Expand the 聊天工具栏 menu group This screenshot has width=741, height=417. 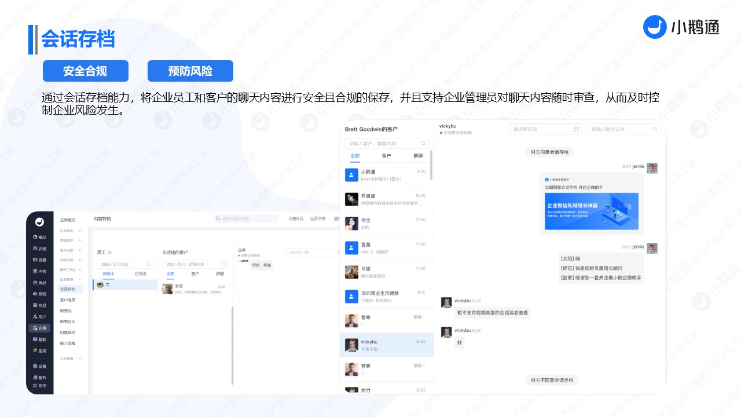[x=71, y=270]
